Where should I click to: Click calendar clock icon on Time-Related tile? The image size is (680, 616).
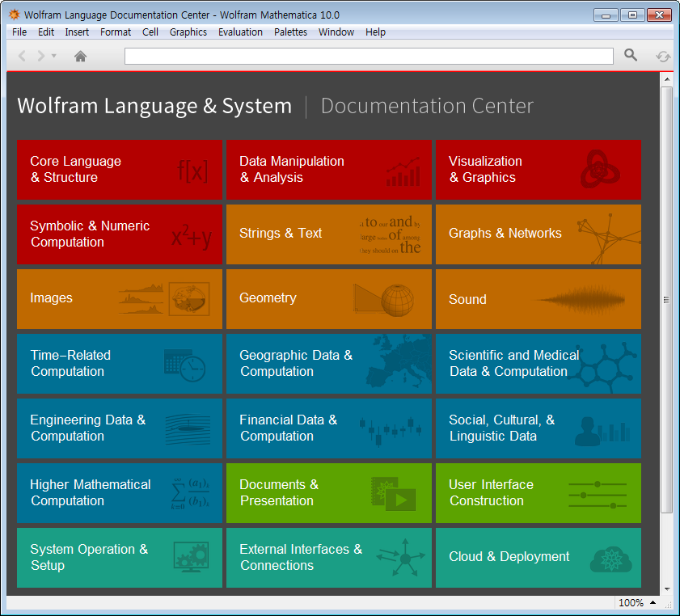184,365
